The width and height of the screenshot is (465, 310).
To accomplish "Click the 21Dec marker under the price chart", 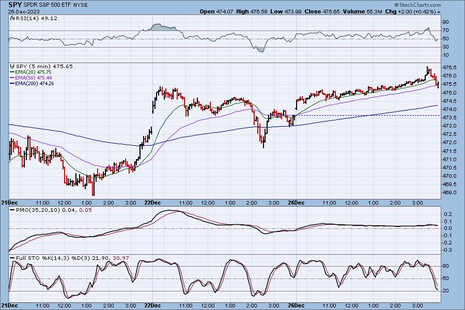I will [9, 203].
